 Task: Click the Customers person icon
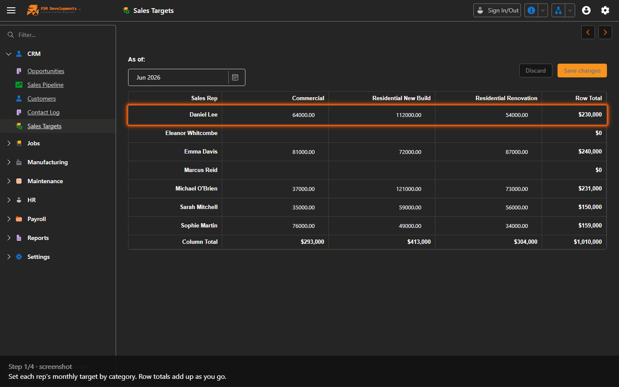click(x=19, y=98)
